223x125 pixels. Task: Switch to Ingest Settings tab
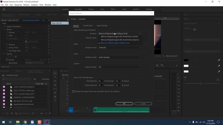coord(102,26)
